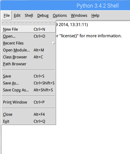130x154 pixels.
Task: Open the Help menu
Action: (95, 15)
